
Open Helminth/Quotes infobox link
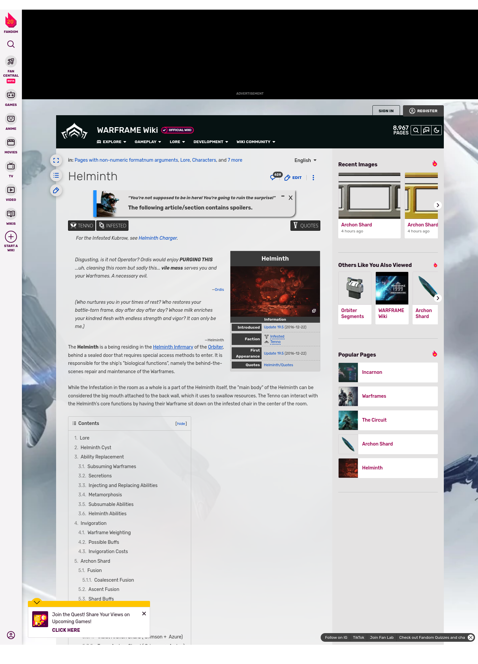279,365
